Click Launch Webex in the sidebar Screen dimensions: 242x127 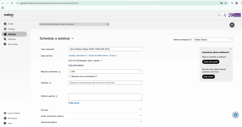click(12, 113)
